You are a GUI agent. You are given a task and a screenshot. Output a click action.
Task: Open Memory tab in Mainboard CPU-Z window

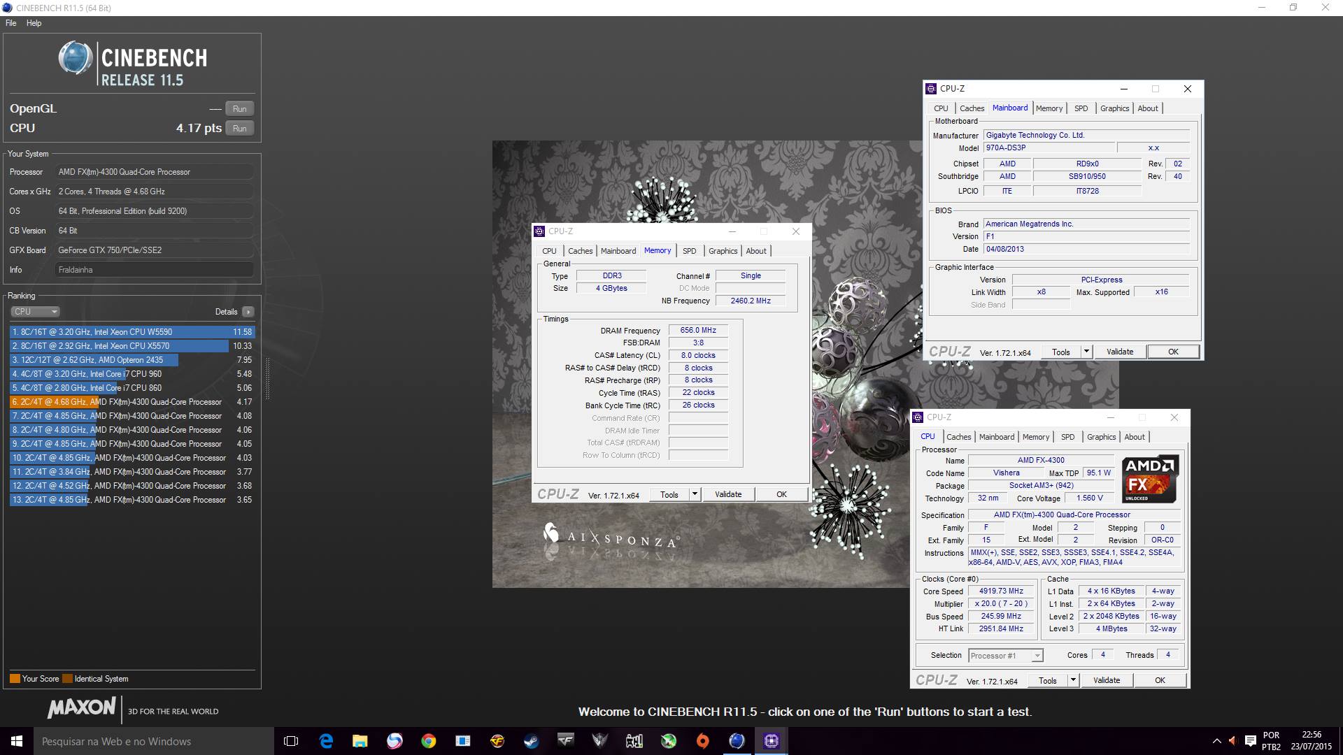(1049, 108)
